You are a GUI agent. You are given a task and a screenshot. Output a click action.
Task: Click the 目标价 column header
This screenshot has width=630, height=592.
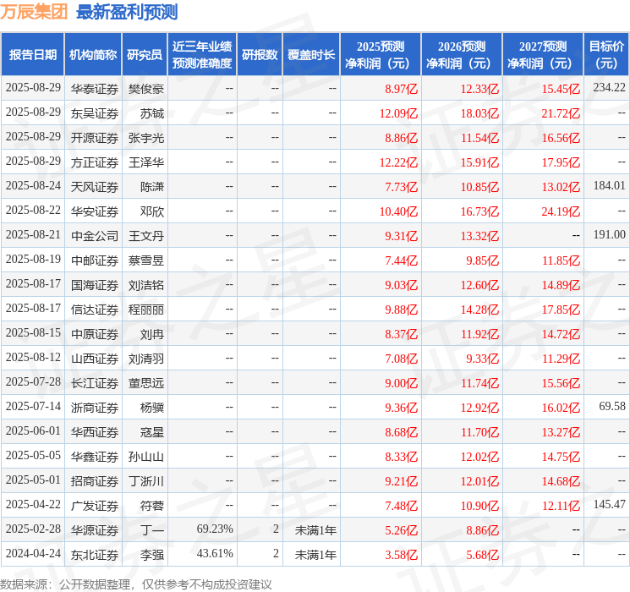(x=606, y=54)
